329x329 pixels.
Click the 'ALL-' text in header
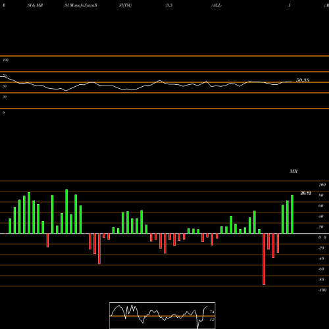tap(217, 5)
